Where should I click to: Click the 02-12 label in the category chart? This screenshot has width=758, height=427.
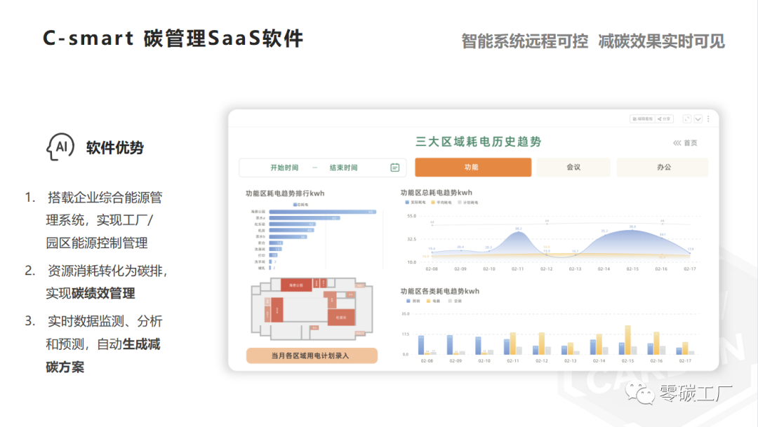point(541,361)
